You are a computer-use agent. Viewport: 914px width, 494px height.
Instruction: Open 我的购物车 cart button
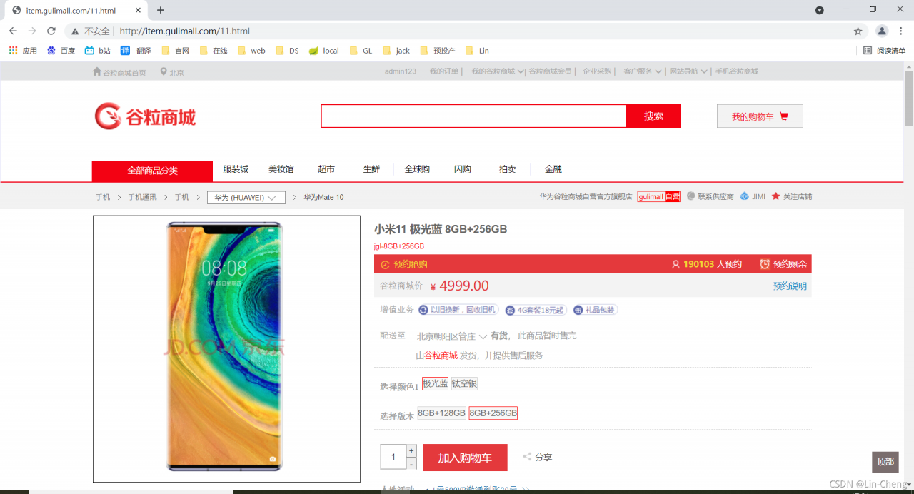[x=760, y=116]
